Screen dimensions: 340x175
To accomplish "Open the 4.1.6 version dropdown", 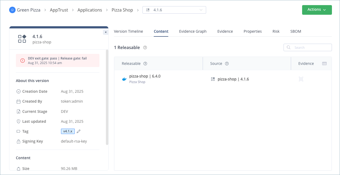I will coord(174,10).
